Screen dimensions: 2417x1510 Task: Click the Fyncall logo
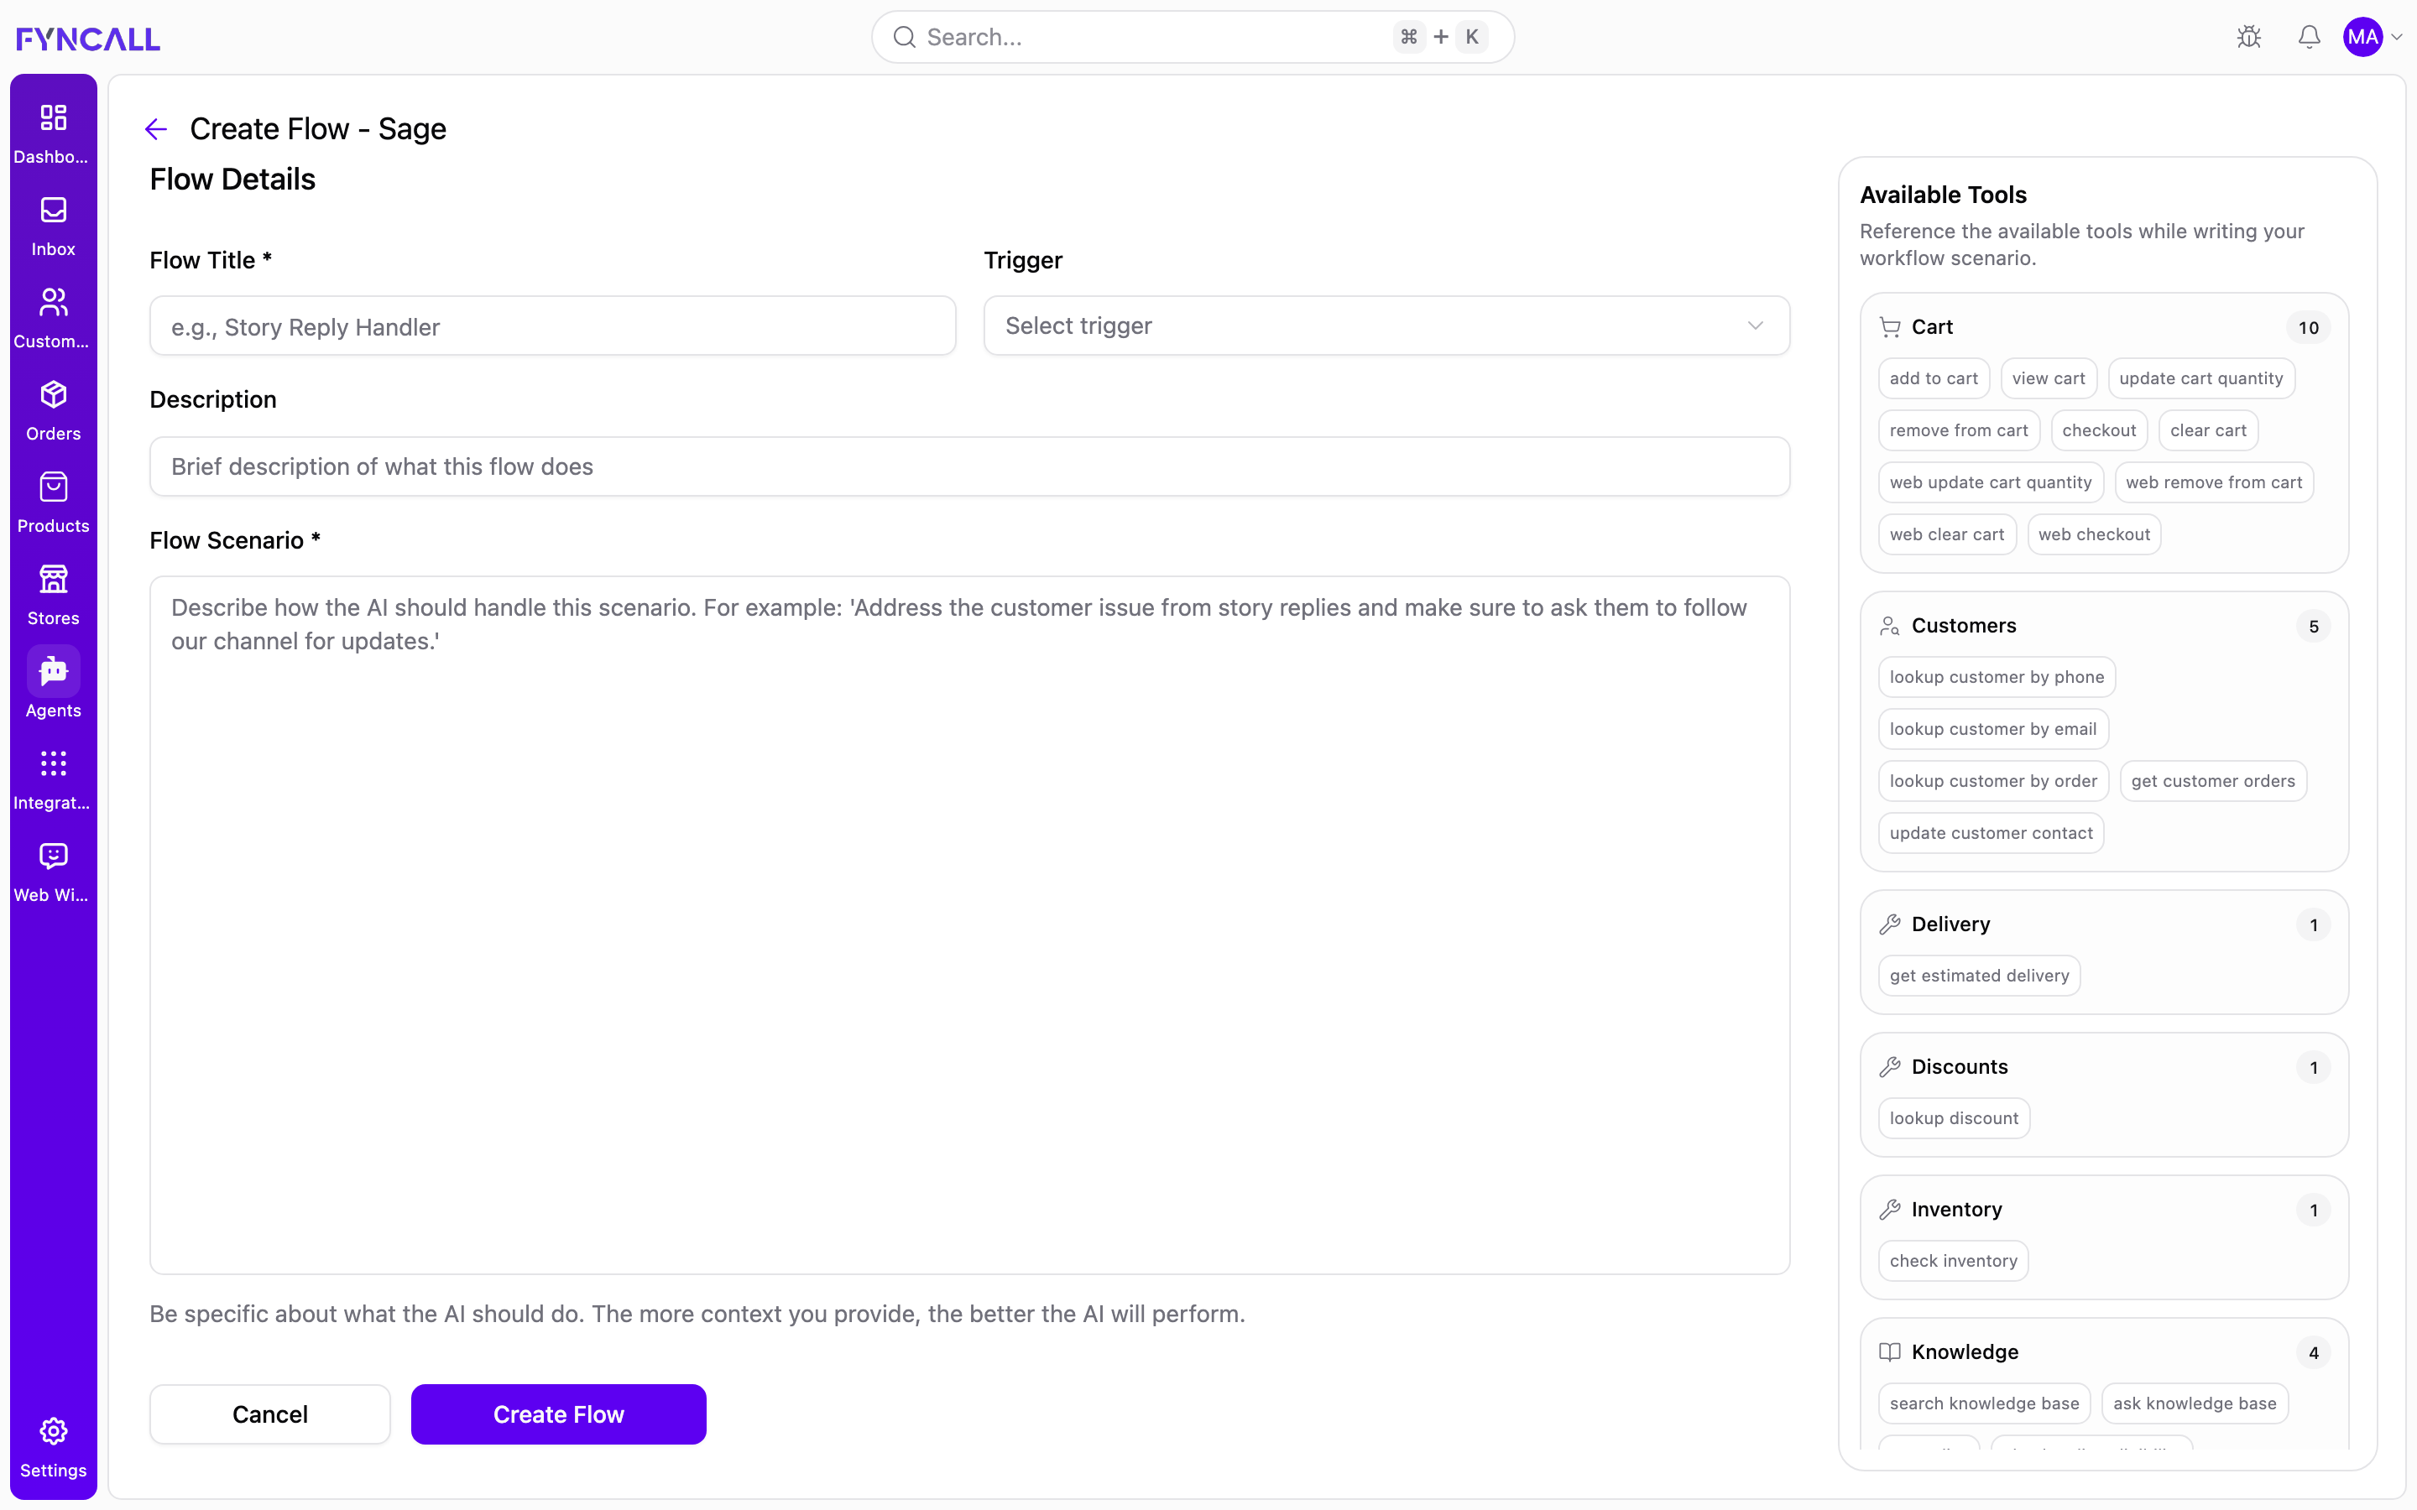click(88, 39)
